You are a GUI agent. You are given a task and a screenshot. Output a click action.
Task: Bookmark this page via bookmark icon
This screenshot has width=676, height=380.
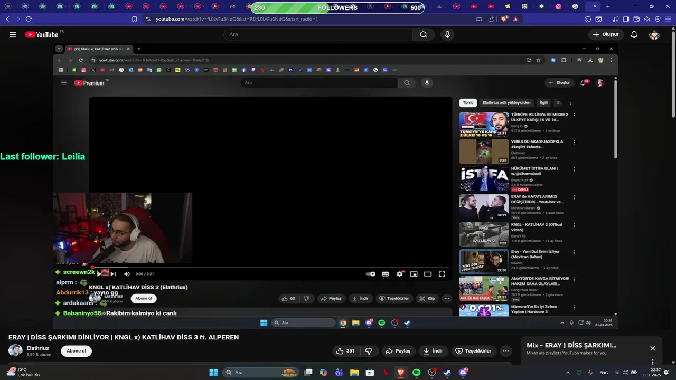pyautogui.click(x=134, y=19)
